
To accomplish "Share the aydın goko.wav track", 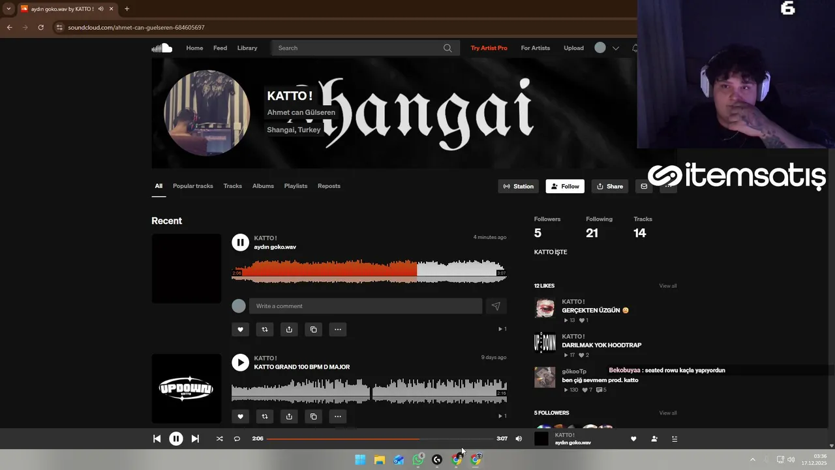I will 289,330.
